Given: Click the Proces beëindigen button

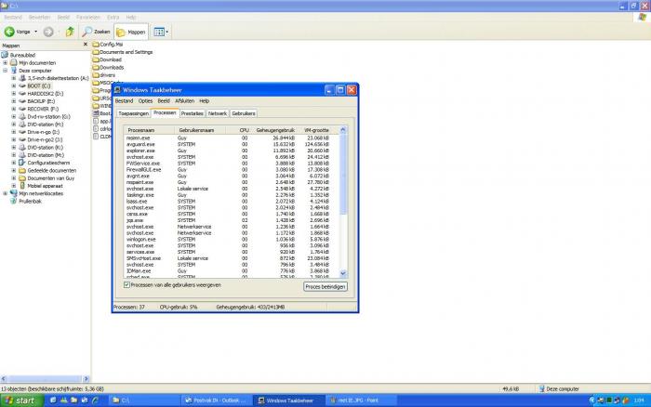Looking at the screenshot, I should (325, 287).
